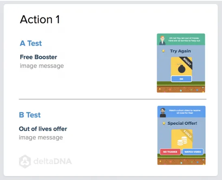Click the deltaDNA watermark text
This screenshot has width=222, height=180.
[x=52, y=161]
